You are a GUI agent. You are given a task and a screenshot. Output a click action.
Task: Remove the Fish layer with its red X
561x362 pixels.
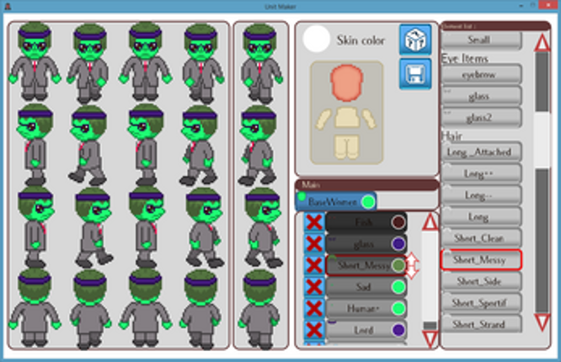(314, 222)
